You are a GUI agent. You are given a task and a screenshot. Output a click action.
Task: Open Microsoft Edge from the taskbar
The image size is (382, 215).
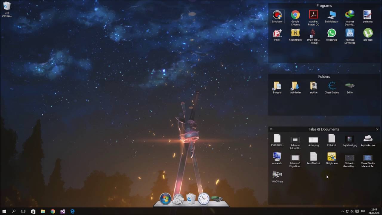(x=72, y=211)
